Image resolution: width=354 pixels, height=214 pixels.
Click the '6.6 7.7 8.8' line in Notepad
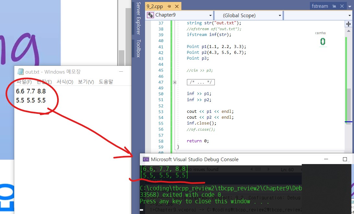pos(31,91)
